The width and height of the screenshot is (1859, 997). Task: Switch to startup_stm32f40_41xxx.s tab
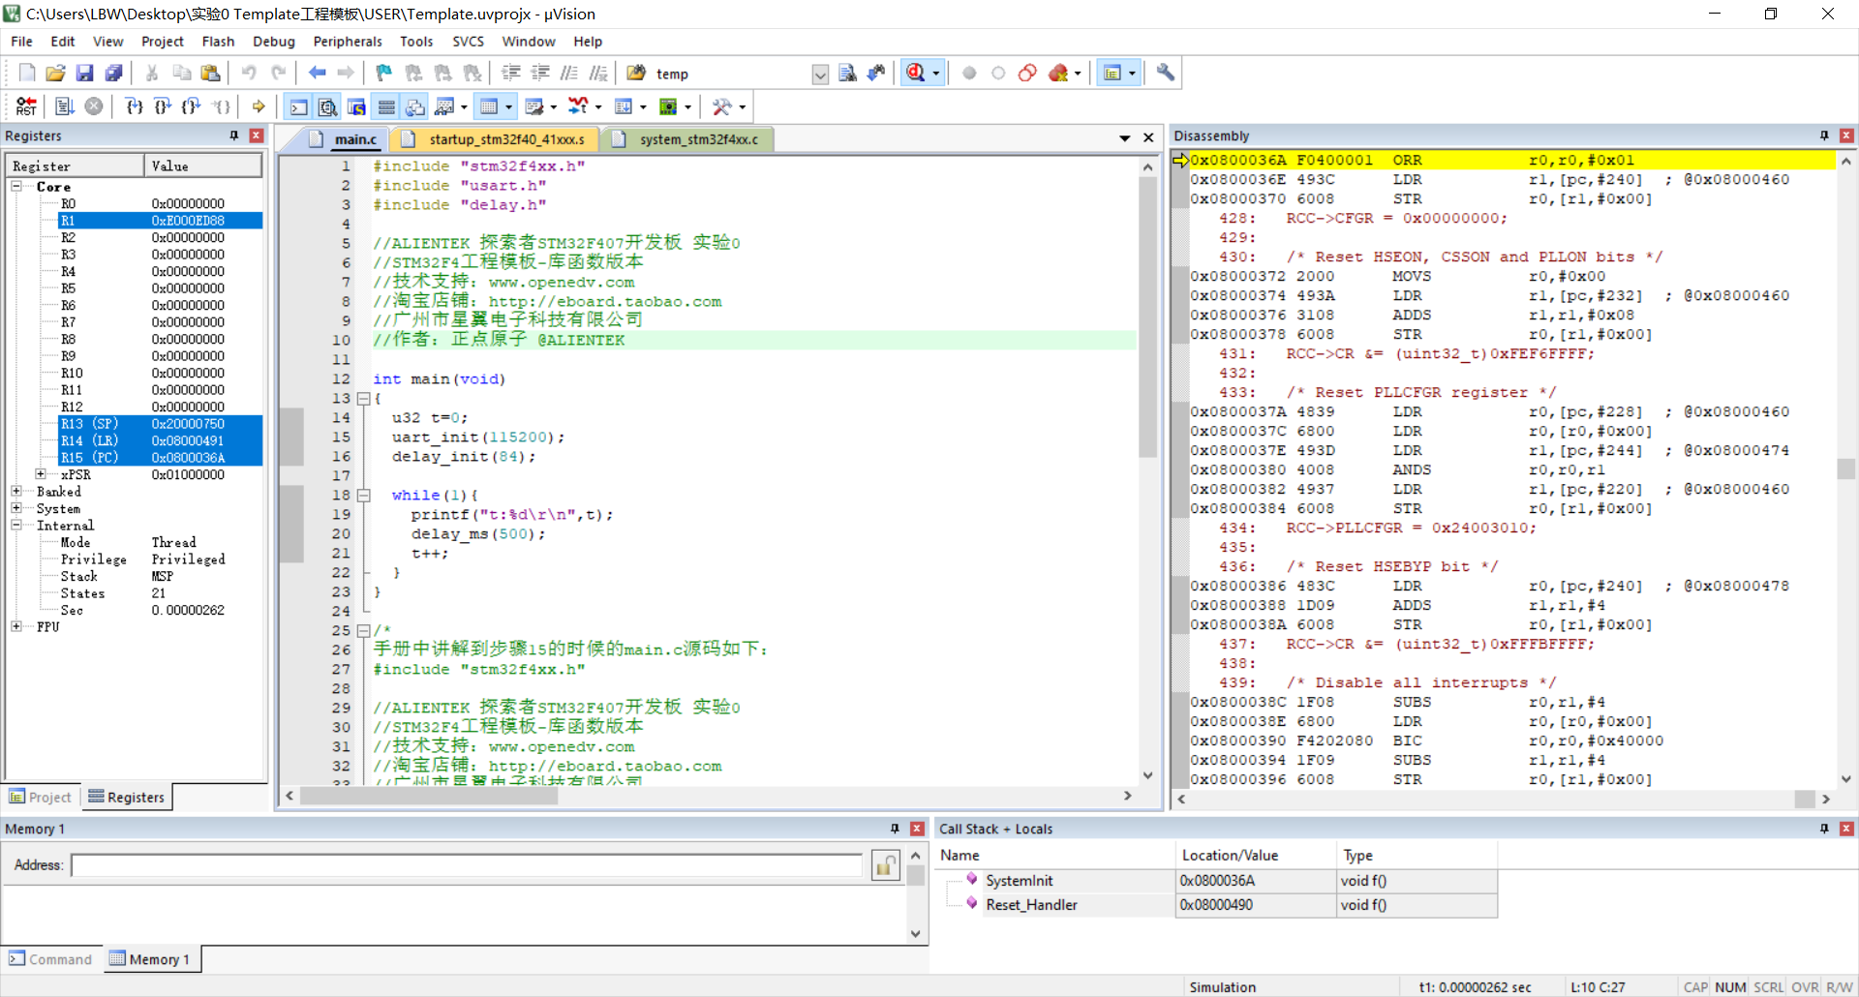pyautogui.click(x=505, y=139)
